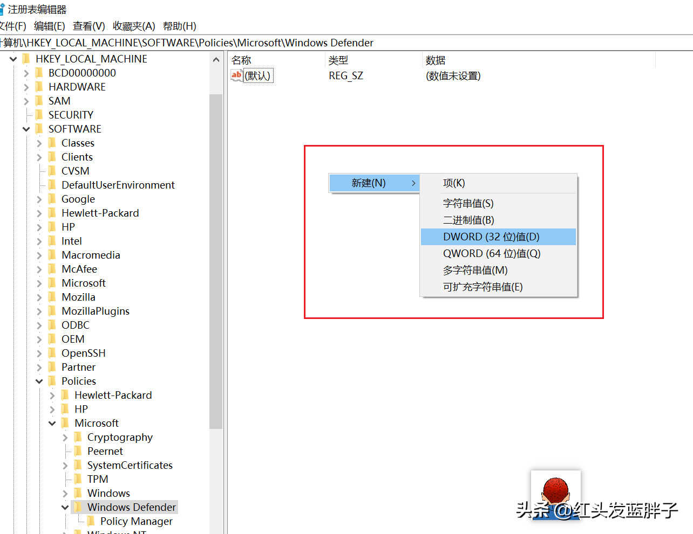The width and height of the screenshot is (693, 534).
Task: Click the Classes folder icon
Action: click(52, 143)
